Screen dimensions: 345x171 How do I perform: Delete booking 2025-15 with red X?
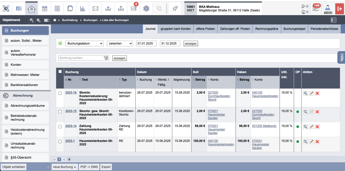click(x=317, y=112)
